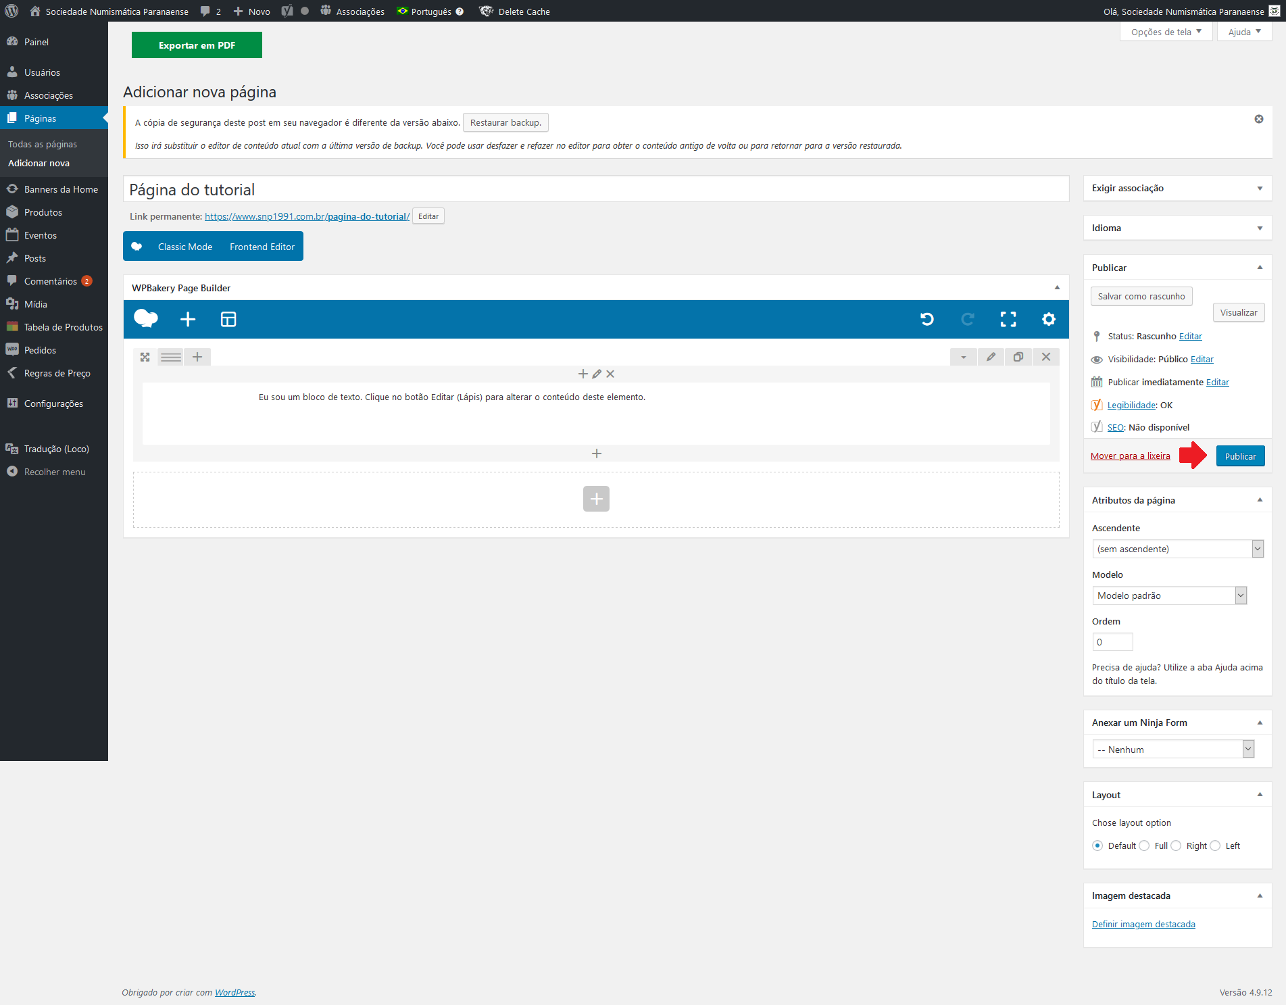Change row layout columns icon
1286x1005 pixels.
pyautogui.click(x=171, y=357)
